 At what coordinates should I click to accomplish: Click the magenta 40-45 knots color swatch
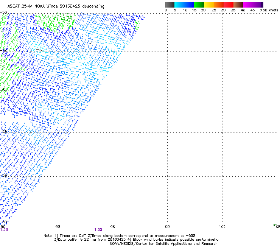(248, 5)
